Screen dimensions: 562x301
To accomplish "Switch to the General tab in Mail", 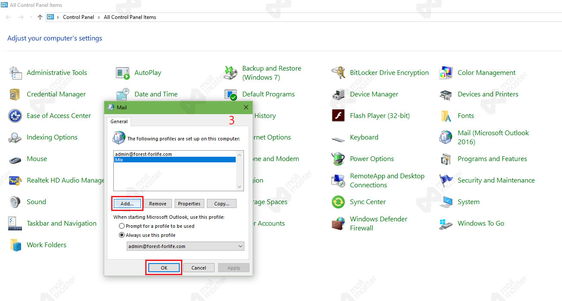I will (119, 121).
